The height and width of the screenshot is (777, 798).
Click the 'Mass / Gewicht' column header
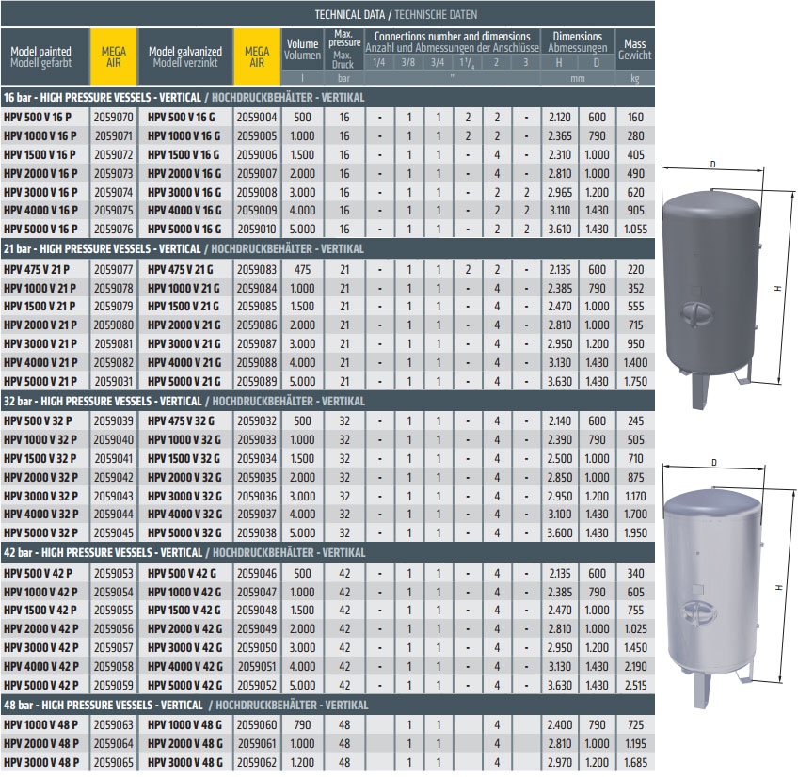[634, 49]
